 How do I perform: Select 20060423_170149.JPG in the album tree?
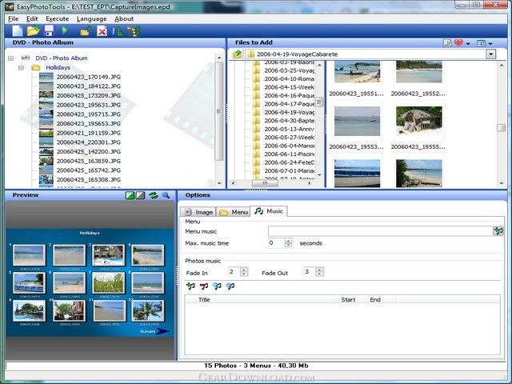point(89,77)
